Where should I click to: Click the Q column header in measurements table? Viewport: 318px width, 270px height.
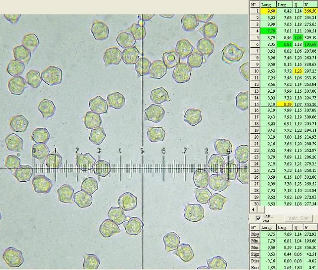(x=296, y=4)
